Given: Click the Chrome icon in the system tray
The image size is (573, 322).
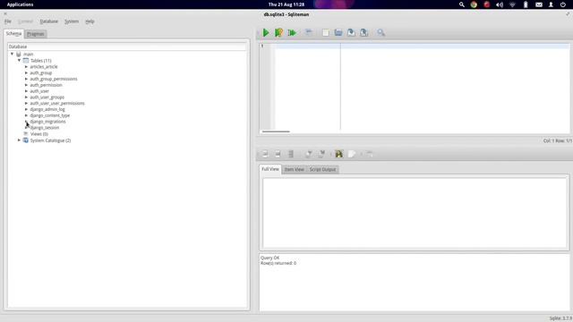Looking at the screenshot, I should pos(474,4).
